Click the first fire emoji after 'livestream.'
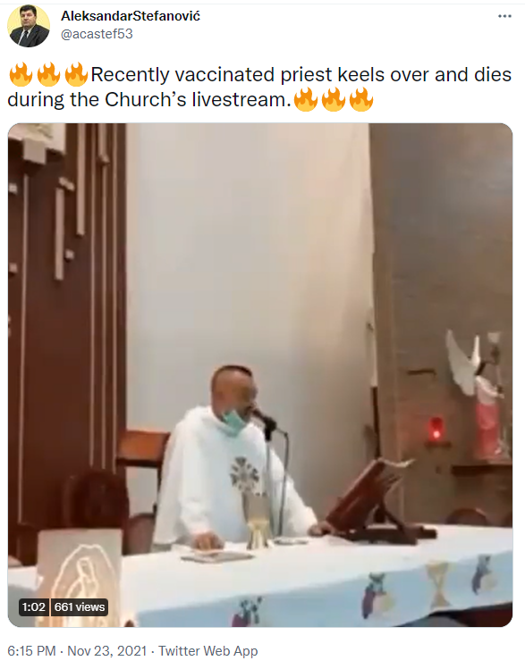525x669 pixels. point(306,99)
